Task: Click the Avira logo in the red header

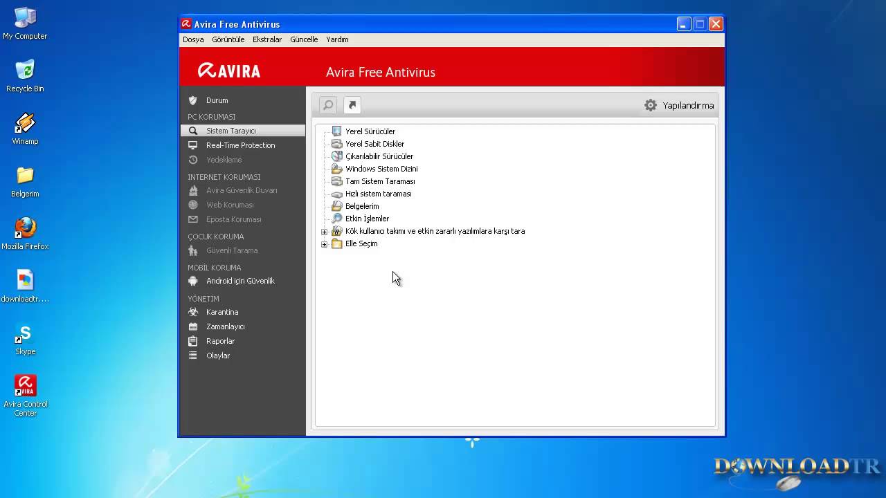Action: click(x=229, y=71)
